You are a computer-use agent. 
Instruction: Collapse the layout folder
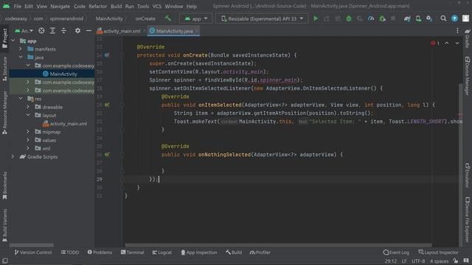[28, 115]
